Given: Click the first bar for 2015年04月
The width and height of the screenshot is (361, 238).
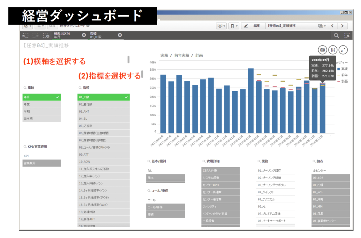Looking at the screenshot, I should pyautogui.click(x=163, y=104).
